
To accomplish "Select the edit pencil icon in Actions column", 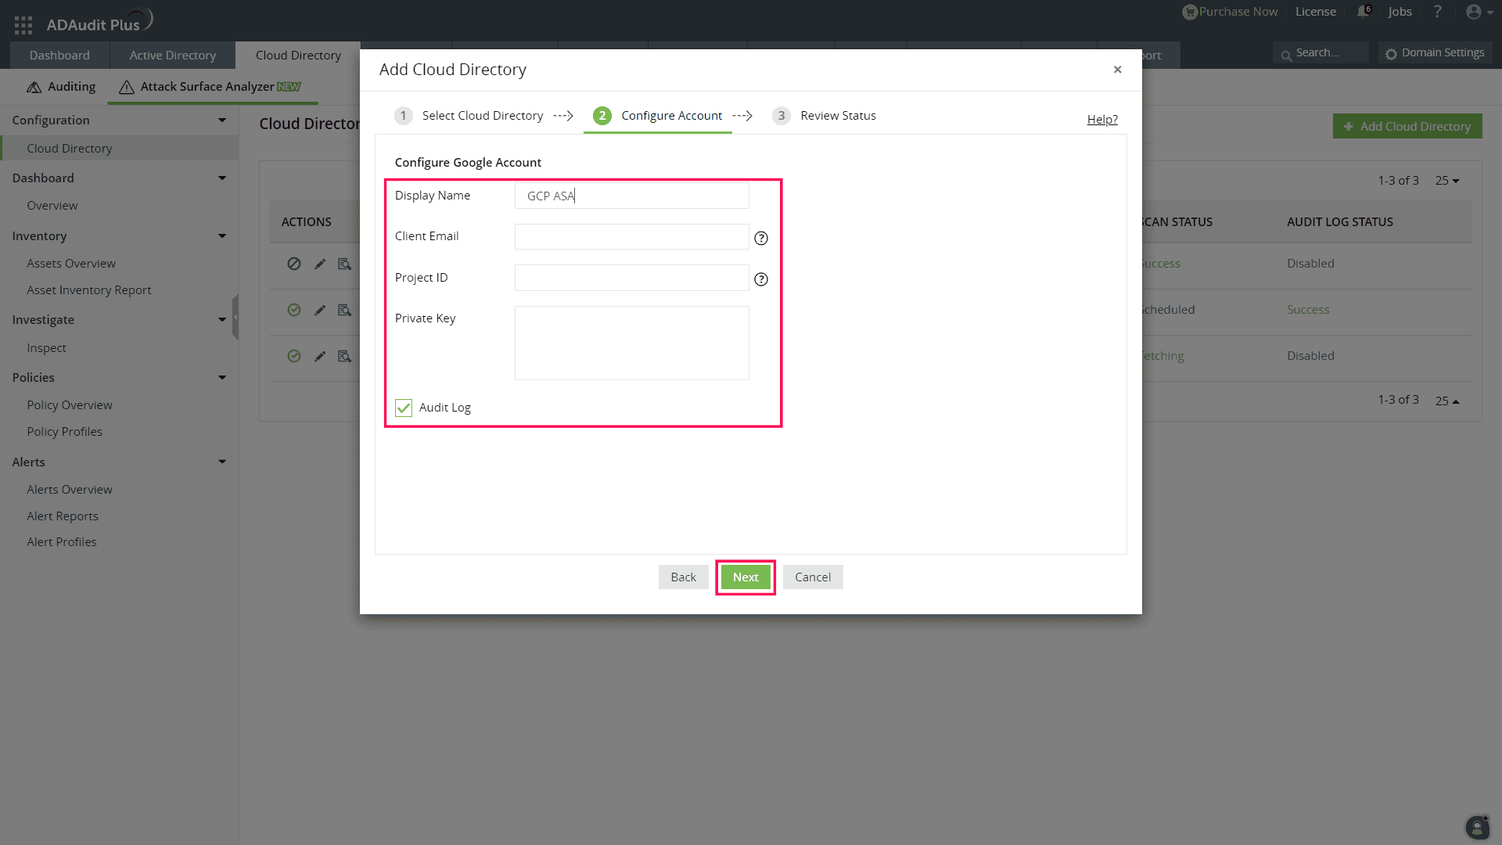I will click(319, 264).
